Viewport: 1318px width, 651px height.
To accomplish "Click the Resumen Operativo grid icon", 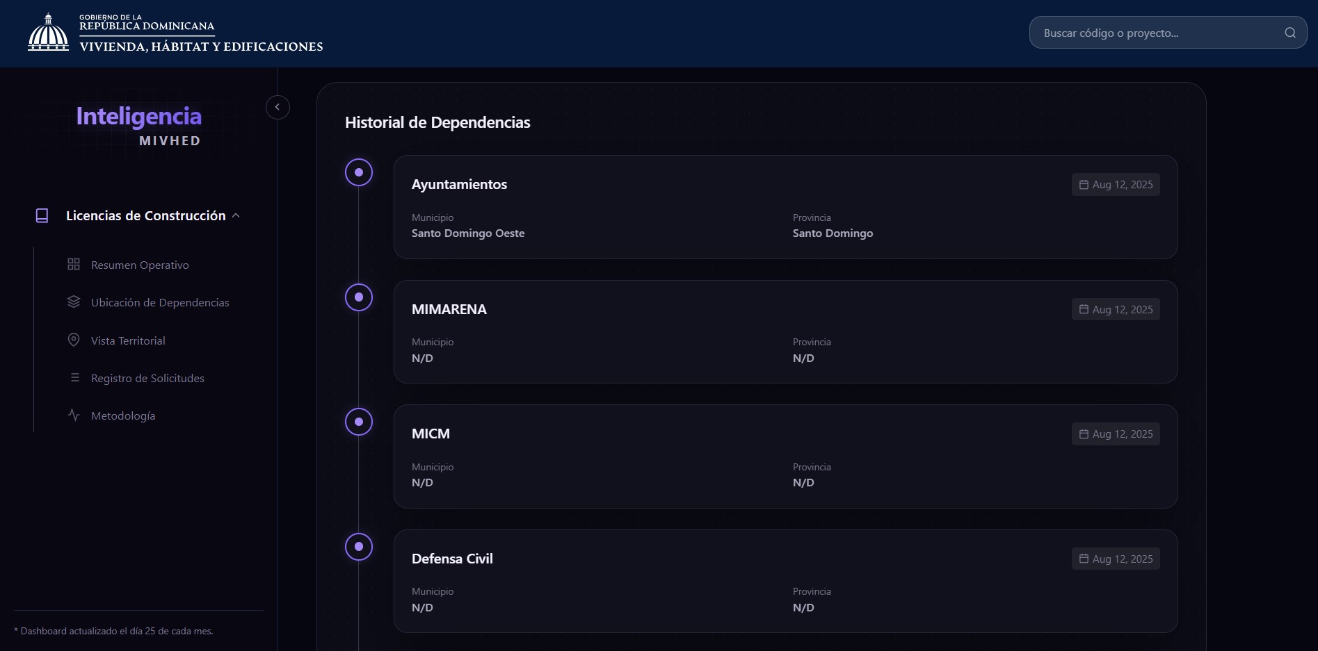I will point(74,265).
